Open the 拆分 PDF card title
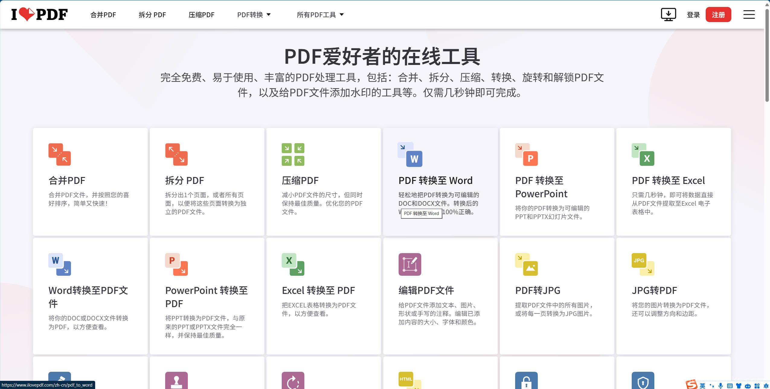The height and width of the screenshot is (389, 770). click(x=184, y=180)
